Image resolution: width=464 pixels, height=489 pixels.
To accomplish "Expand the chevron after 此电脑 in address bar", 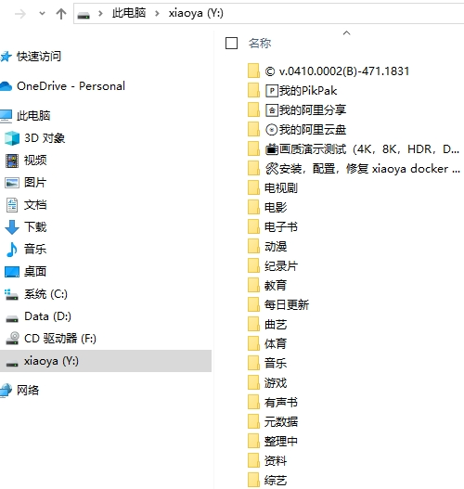I will pos(157,13).
